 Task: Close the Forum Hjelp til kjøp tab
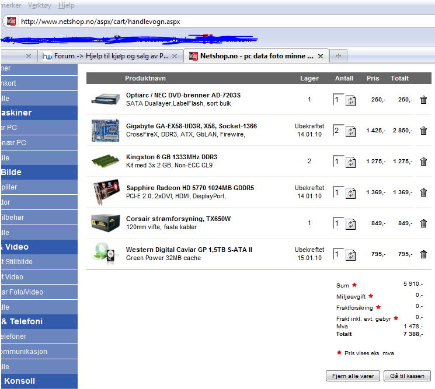175,56
